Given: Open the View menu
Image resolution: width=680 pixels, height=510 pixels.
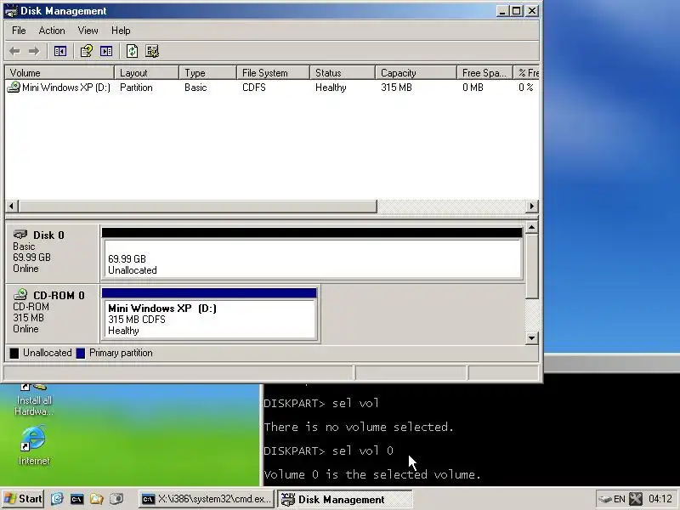Looking at the screenshot, I should coord(88,31).
